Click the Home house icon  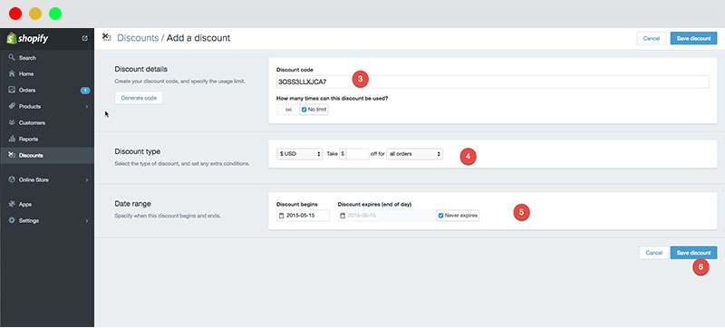(12, 74)
